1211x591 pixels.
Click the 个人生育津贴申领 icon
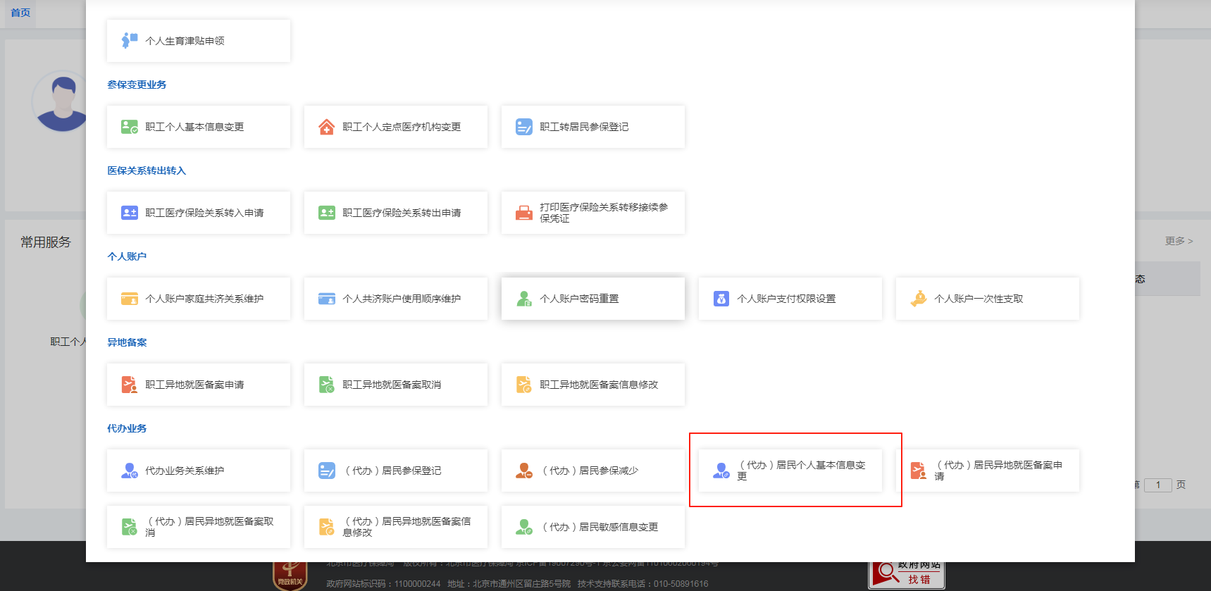coord(130,40)
